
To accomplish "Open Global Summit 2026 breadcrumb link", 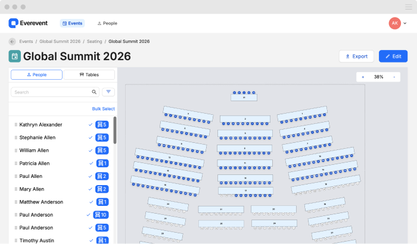I will pyautogui.click(x=60, y=42).
